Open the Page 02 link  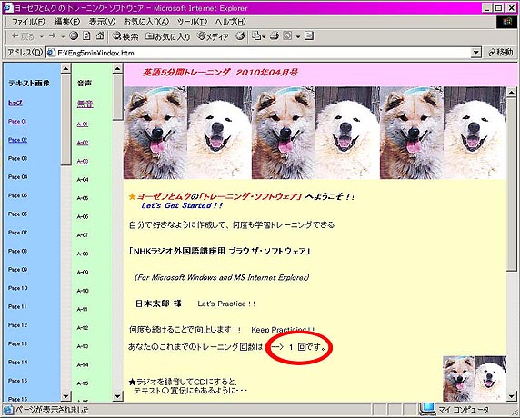[x=17, y=140]
